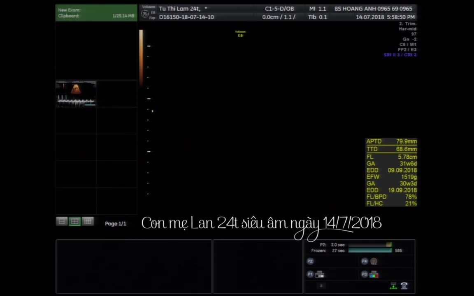Click the disc recorder icon beside P4
This screenshot has width=474, height=296.
374,261
